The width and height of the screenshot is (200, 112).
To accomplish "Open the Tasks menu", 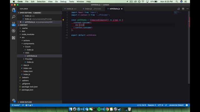I will [71, 2].
